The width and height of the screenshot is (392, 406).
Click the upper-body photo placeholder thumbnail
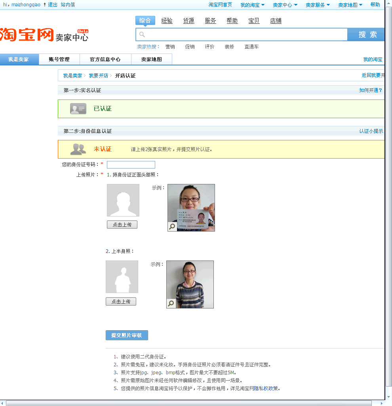click(x=122, y=277)
